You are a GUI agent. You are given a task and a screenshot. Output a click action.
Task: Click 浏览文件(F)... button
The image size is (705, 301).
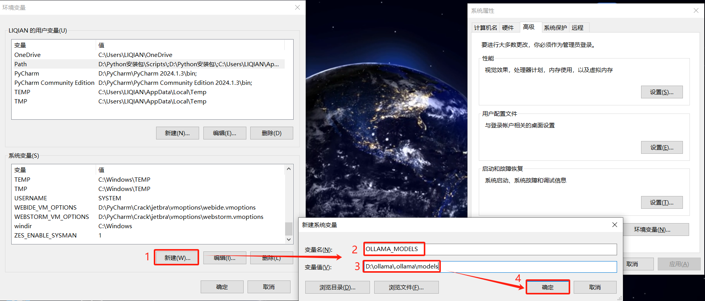pos(406,287)
